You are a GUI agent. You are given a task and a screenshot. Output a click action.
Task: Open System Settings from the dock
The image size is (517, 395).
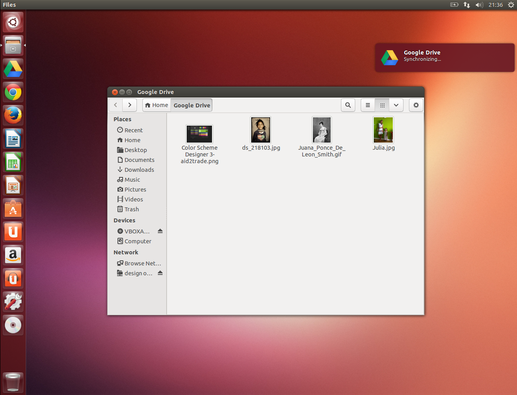tap(13, 302)
